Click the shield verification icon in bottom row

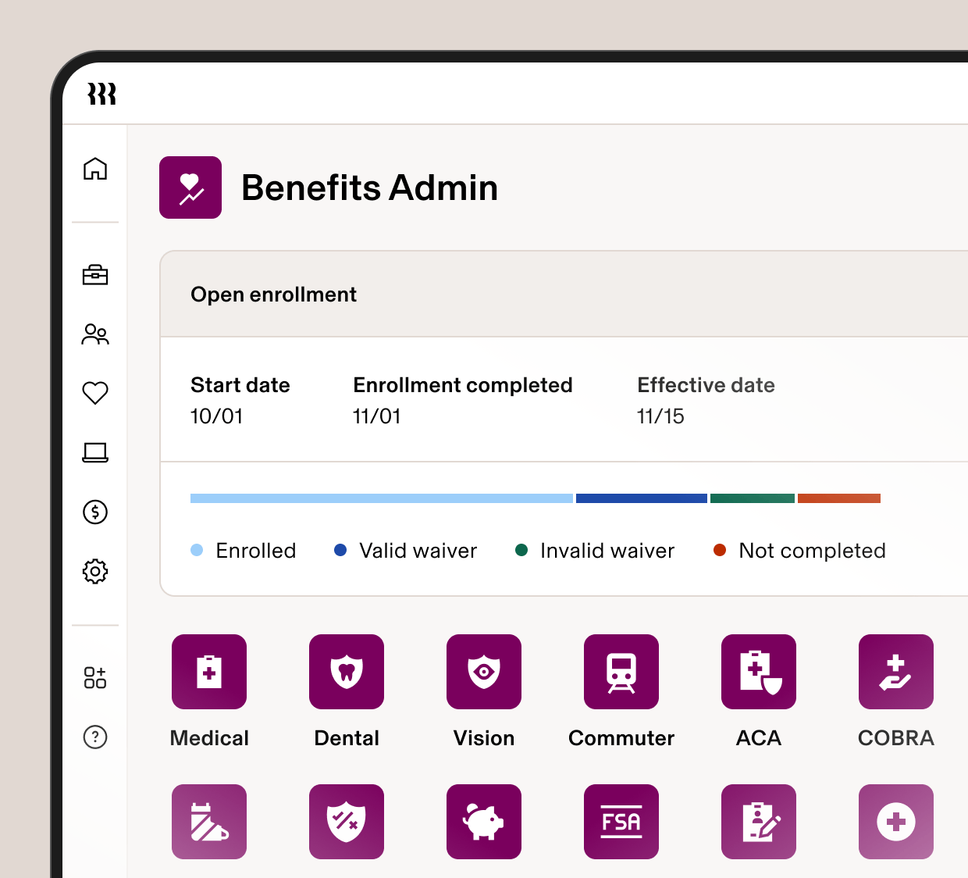point(346,822)
